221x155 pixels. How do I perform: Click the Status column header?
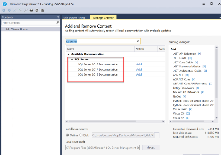pyautogui.click(x=161, y=49)
